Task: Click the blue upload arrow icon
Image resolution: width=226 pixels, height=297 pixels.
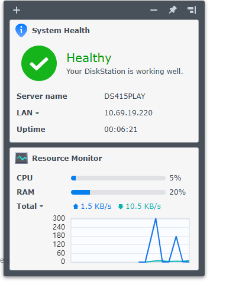Action: click(76, 206)
